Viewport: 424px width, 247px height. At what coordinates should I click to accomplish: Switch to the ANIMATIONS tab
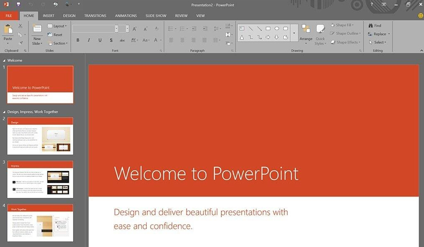coord(126,16)
